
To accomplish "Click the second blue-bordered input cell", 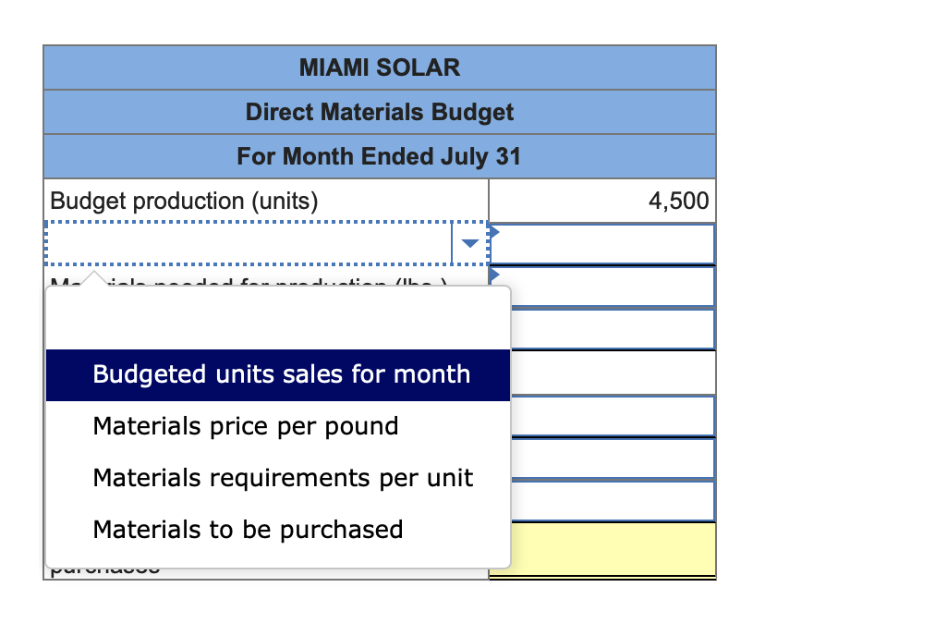I will (x=601, y=286).
